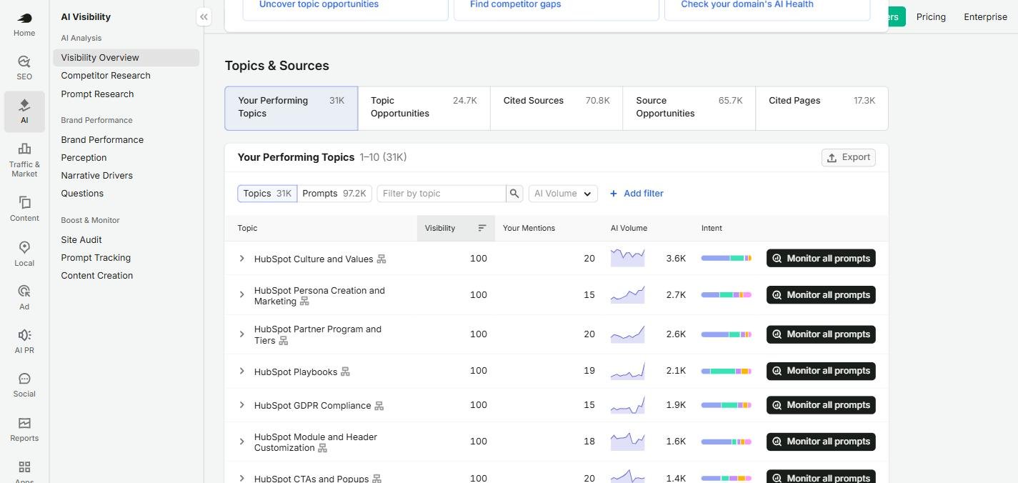Switch to Prompts 97.2K toggle

click(334, 194)
